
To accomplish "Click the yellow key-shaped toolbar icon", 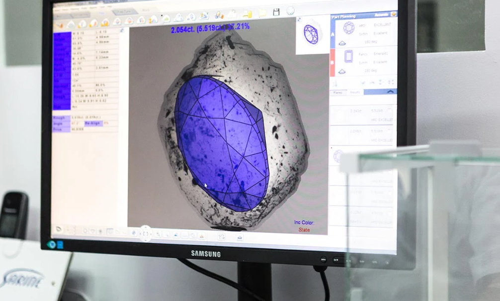I will click(x=247, y=14).
